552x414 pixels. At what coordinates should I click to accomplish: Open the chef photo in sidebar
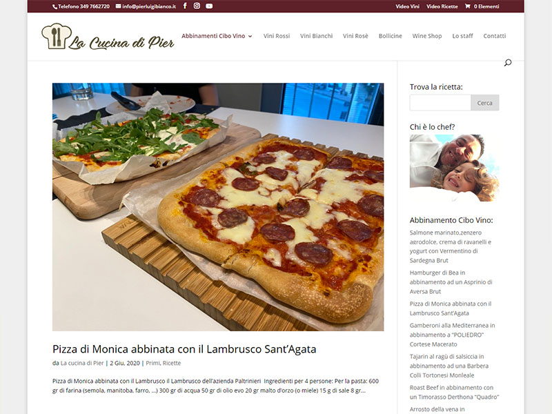[x=454, y=168]
